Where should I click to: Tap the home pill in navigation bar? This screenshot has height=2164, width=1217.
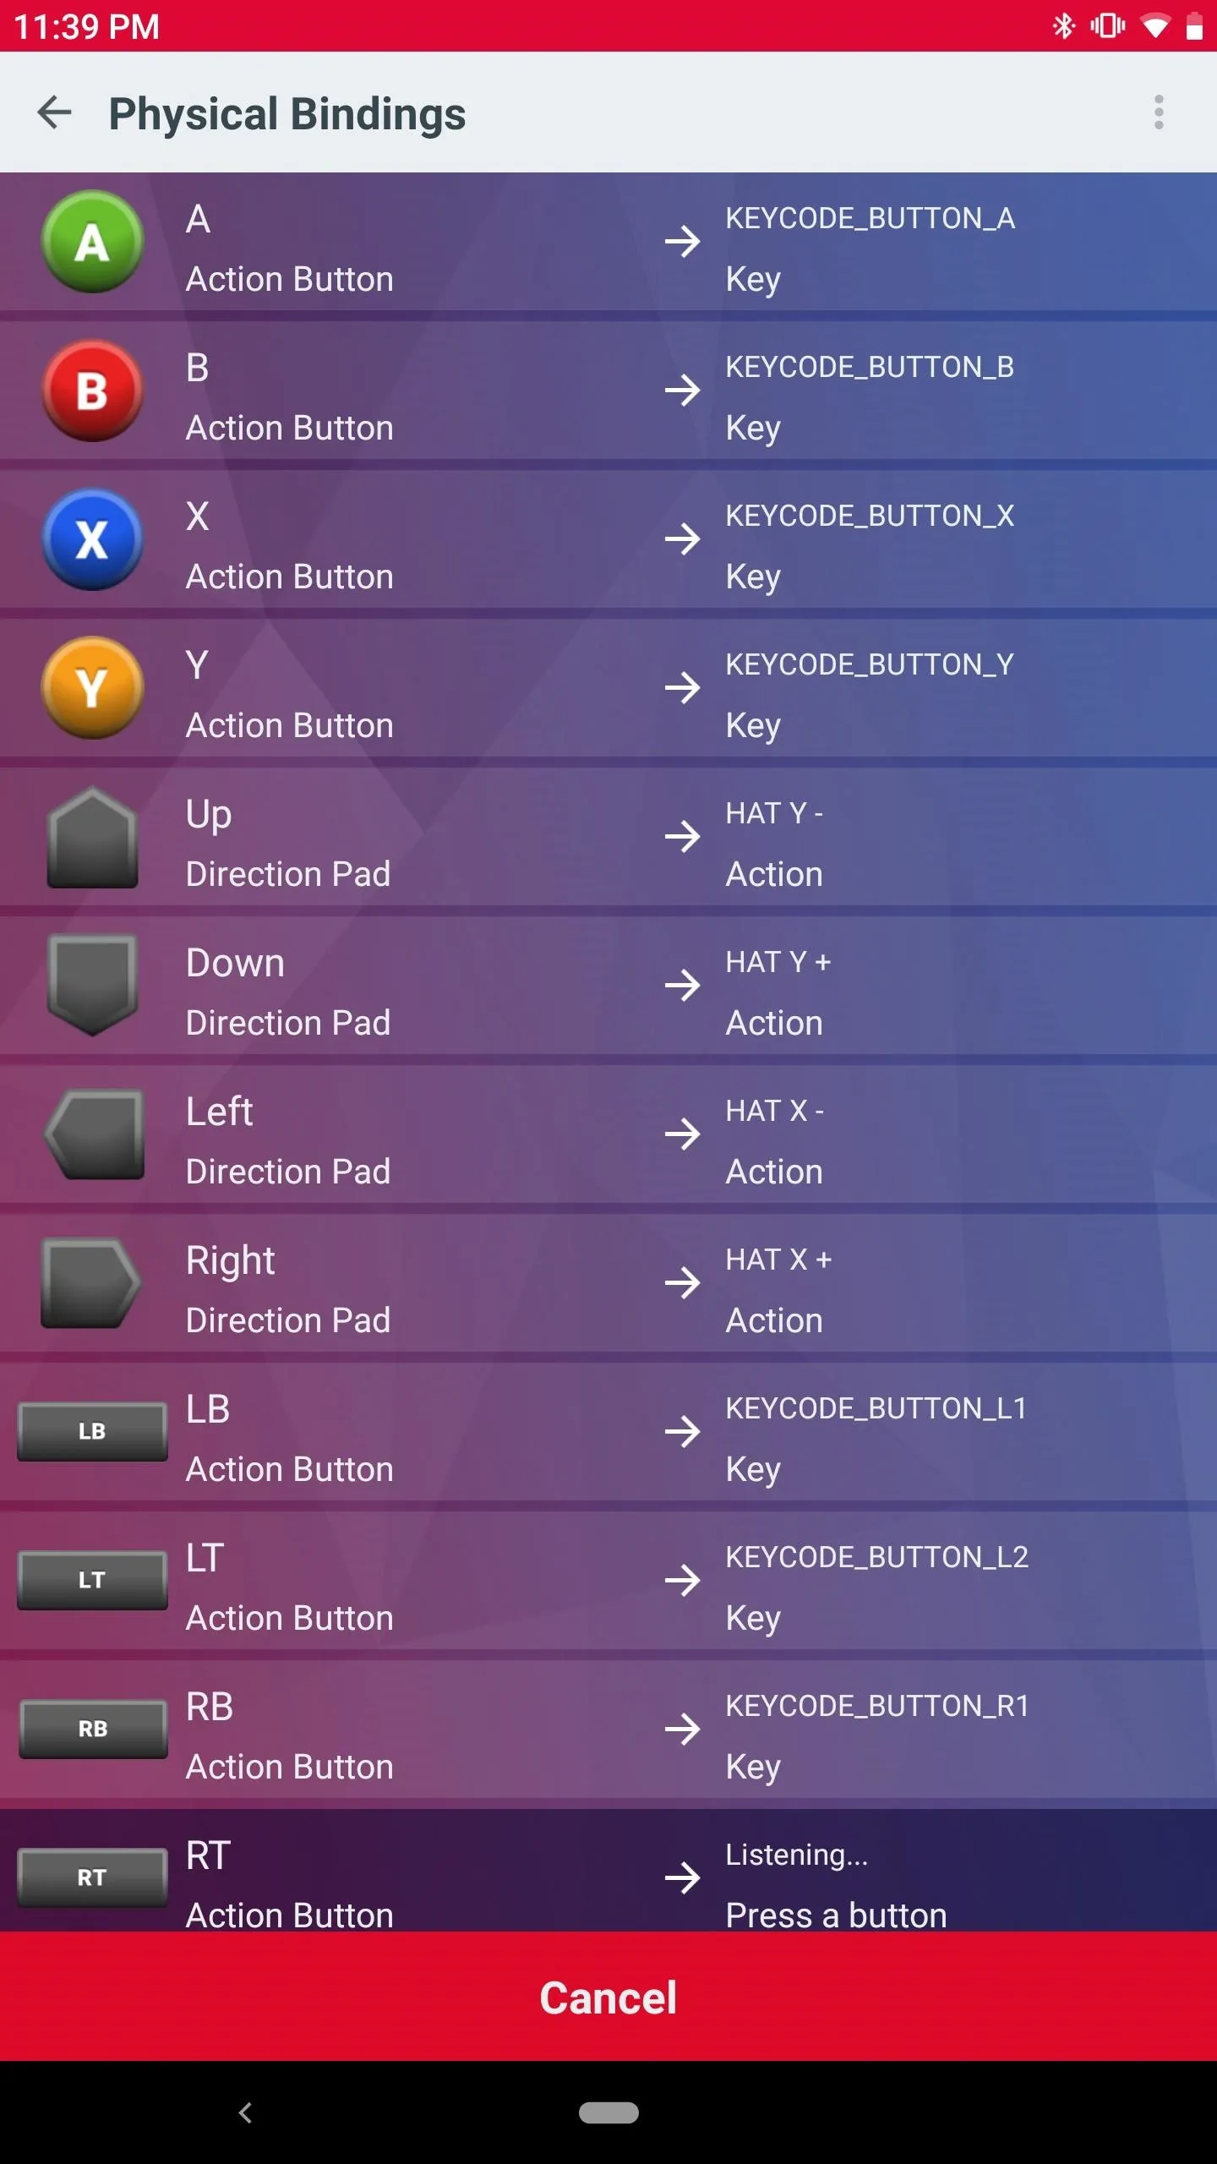608,2112
